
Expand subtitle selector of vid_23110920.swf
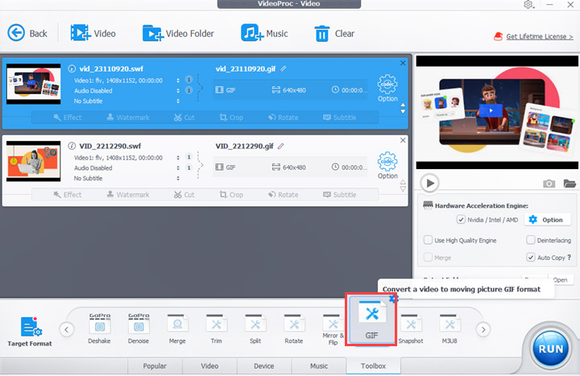click(178, 101)
